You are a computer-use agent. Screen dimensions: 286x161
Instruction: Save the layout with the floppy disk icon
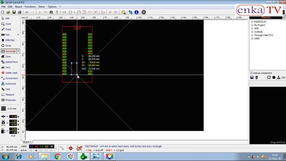pos(14,12)
